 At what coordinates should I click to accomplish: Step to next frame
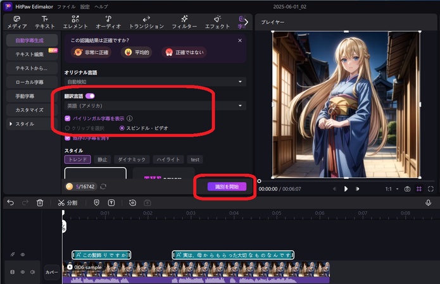click(357, 189)
